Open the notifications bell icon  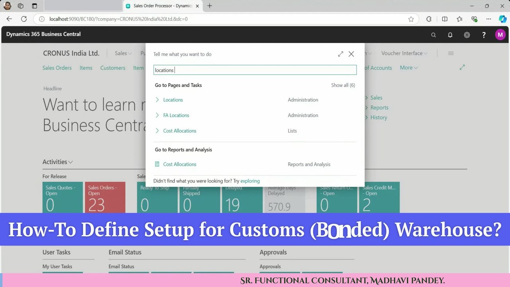pyautogui.click(x=450, y=35)
